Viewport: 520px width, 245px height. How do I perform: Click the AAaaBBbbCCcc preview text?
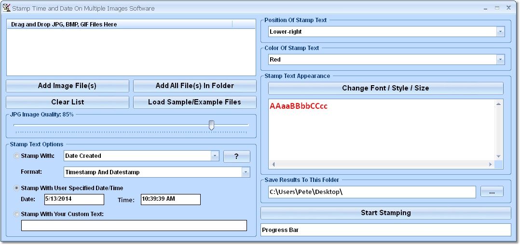coord(299,106)
